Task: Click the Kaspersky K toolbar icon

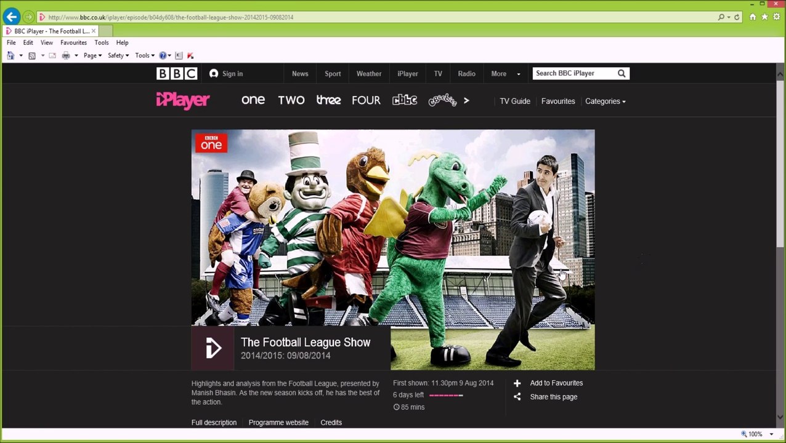Action: 179,55
